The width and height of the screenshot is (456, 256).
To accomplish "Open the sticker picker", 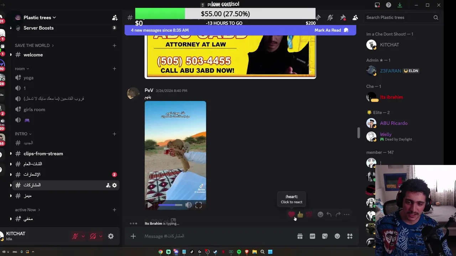I will 325,236.
